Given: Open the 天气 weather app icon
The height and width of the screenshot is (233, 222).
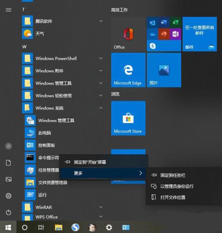Looking at the screenshot, I should [27, 34].
